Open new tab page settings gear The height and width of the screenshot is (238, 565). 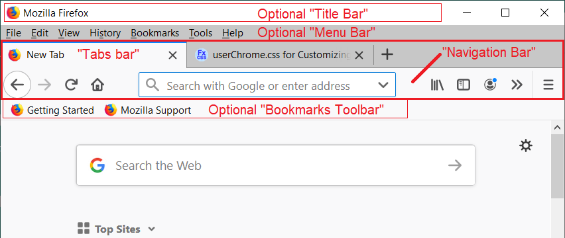pos(526,145)
